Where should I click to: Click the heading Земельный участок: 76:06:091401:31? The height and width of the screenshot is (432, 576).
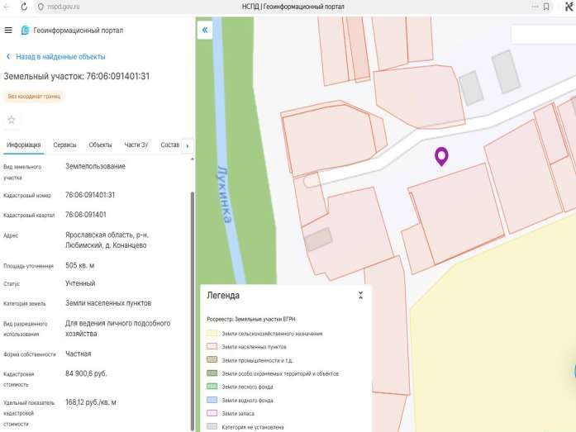77,76
